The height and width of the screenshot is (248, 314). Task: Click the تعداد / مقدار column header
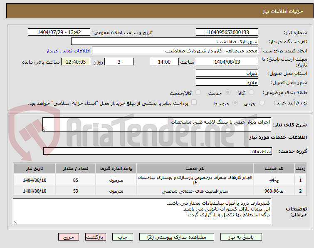pos(76,169)
